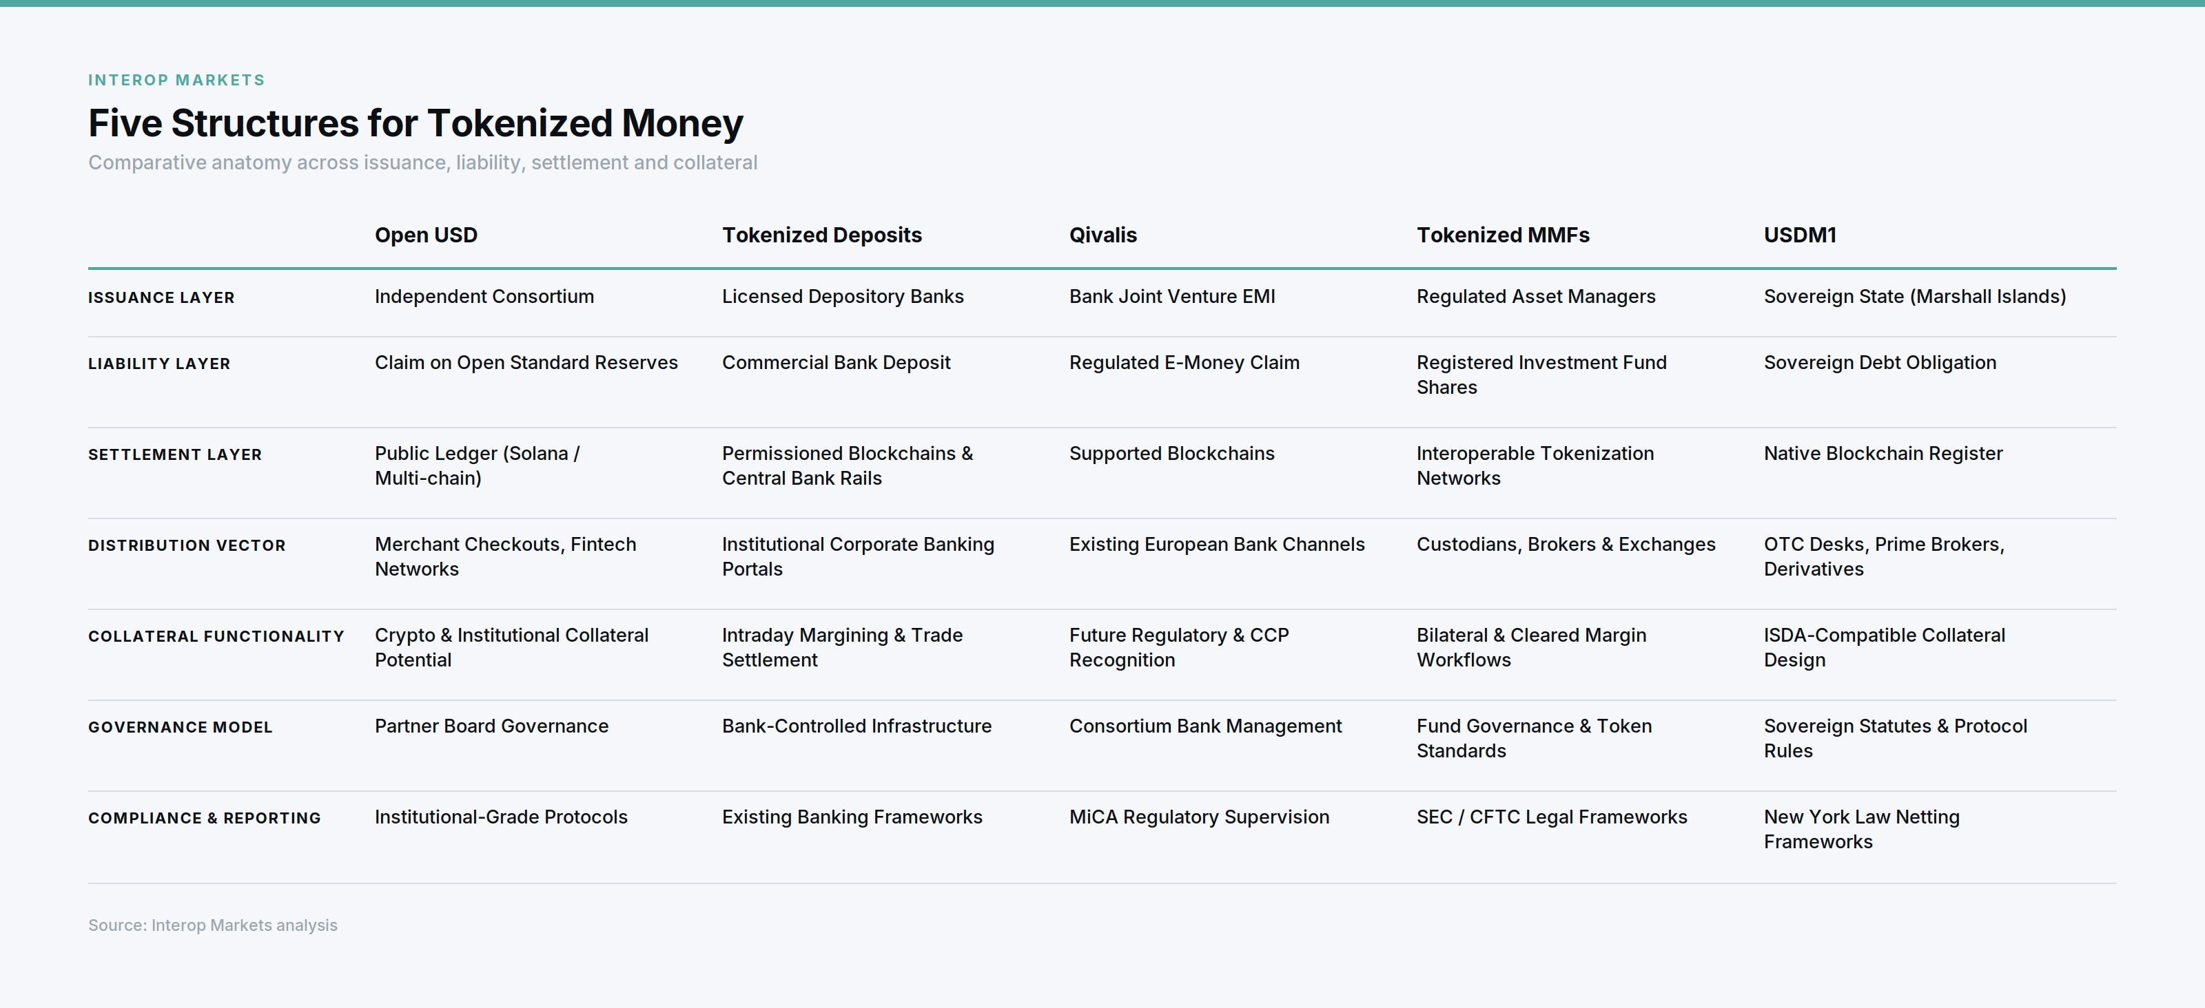Select the 'USDM1' column header
Screen dimensions: 2205x1008
coord(1800,235)
